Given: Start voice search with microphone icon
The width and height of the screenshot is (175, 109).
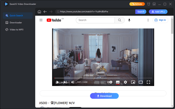Looking at the screenshot, I should click(129, 20).
